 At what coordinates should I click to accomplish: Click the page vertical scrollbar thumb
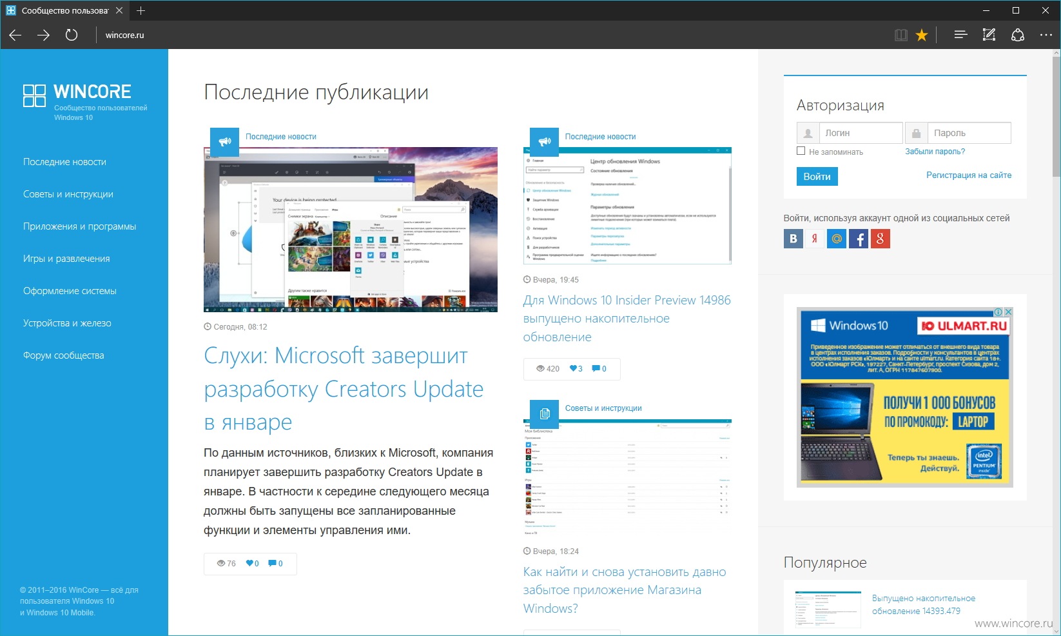point(1056,117)
